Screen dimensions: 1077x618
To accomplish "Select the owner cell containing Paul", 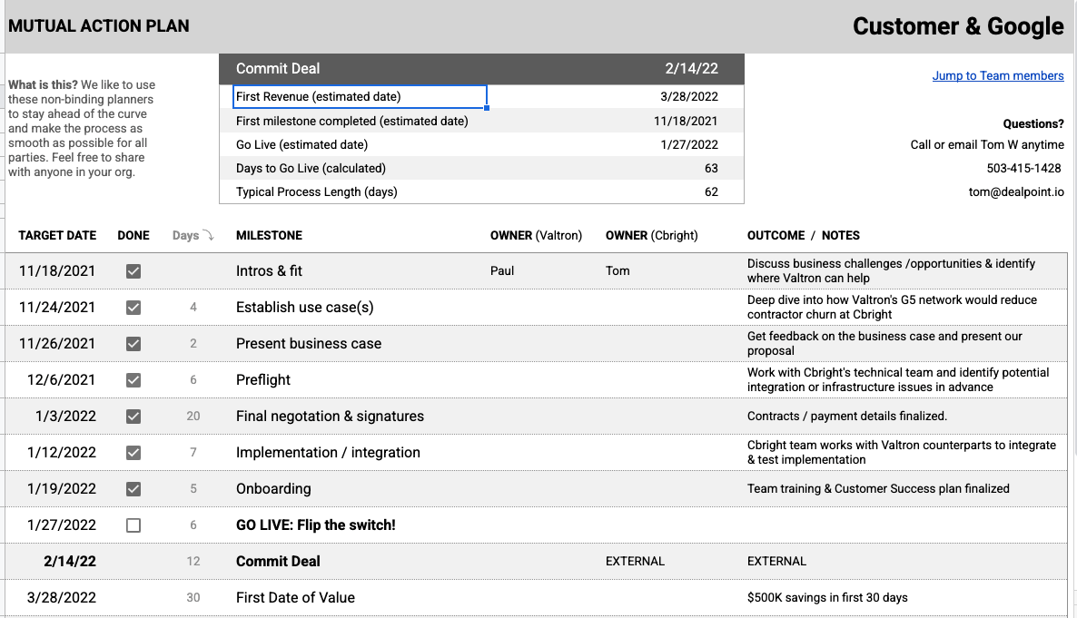I will tap(502, 271).
